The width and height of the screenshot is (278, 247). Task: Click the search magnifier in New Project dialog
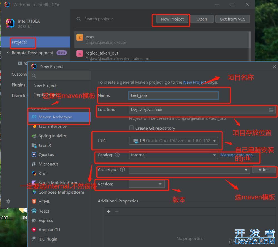coord(34,76)
